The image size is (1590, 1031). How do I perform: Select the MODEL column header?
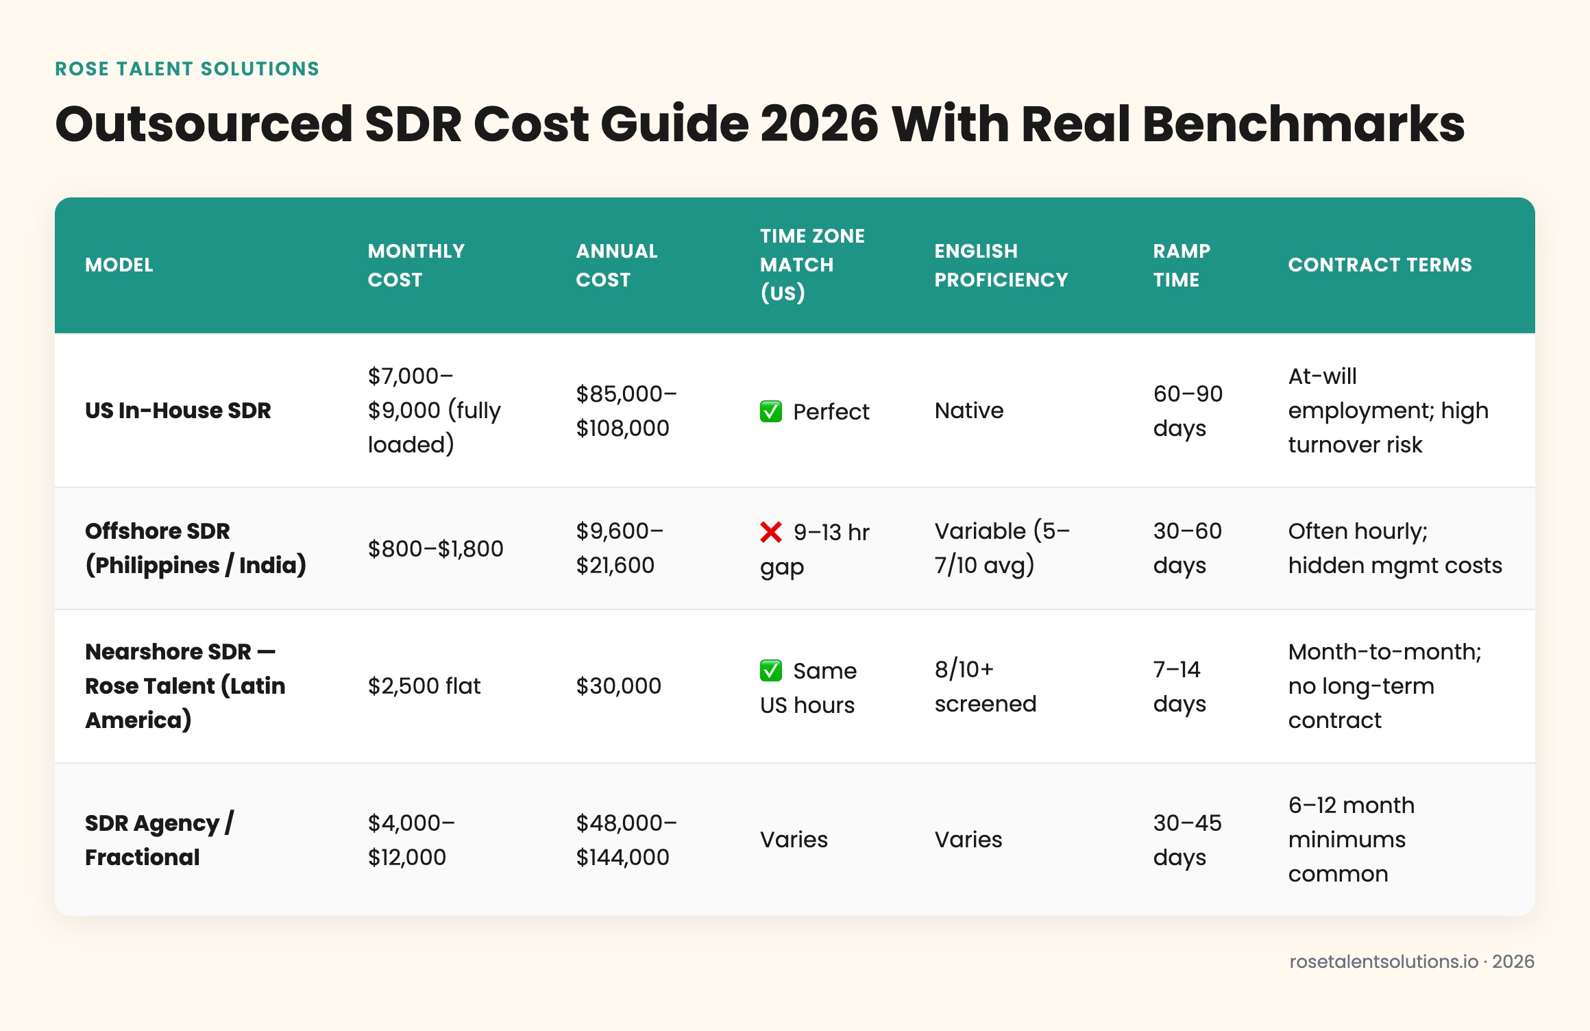pos(119,265)
